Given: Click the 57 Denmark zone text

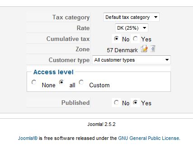Looking at the screenshot, I should [x=122, y=50].
